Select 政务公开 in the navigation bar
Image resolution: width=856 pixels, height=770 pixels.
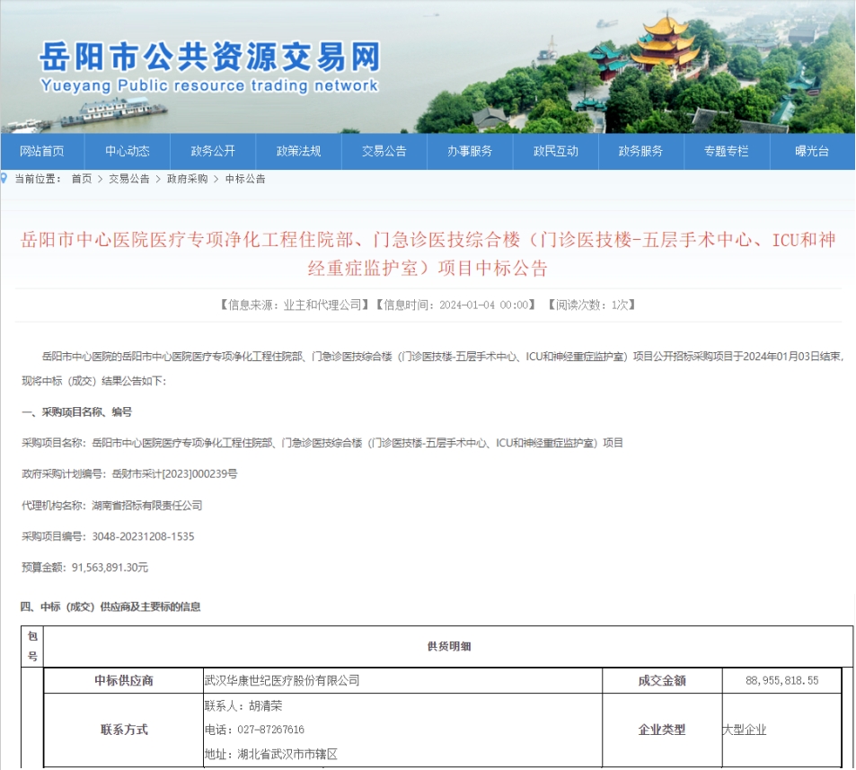coord(213,151)
